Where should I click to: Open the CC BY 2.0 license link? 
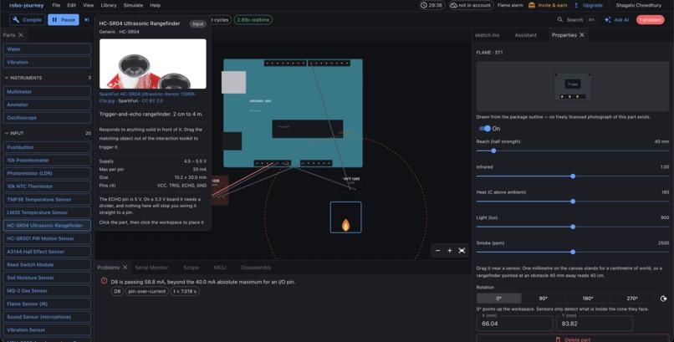pos(152,100)
